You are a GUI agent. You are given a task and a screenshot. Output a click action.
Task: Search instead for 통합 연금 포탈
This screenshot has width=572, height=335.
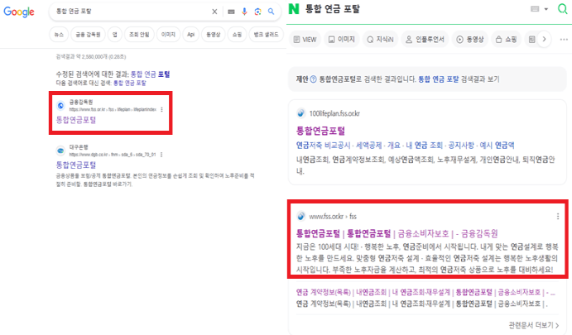point(129,83)
